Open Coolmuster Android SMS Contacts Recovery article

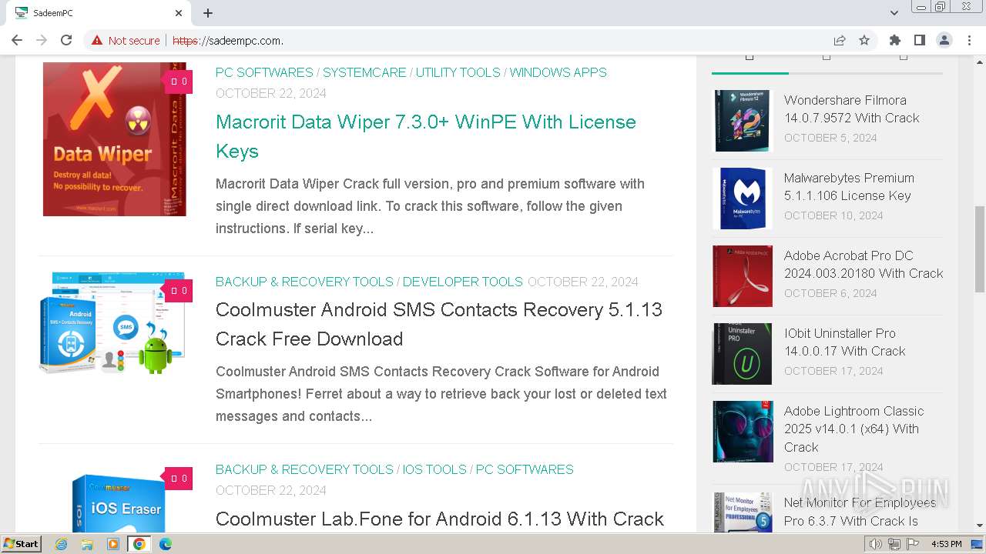coord(439,324)
